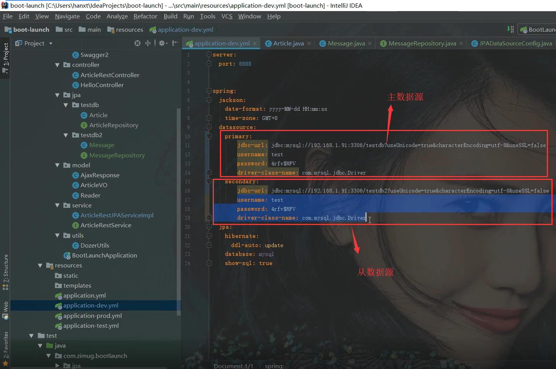Open the 1: Project tool window button

tap(5, 58)
